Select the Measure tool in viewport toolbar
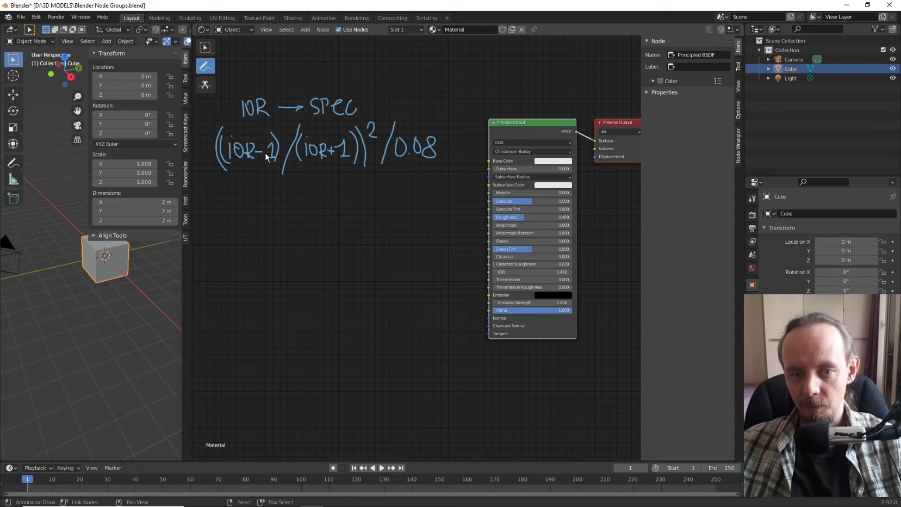Viewport: 901px width, 507px height. (13, 180)
